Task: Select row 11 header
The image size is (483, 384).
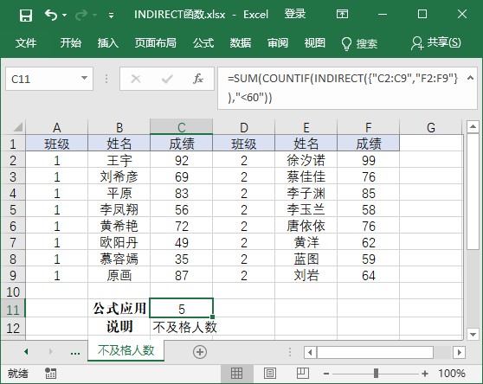Action: [x=13, y=310]
